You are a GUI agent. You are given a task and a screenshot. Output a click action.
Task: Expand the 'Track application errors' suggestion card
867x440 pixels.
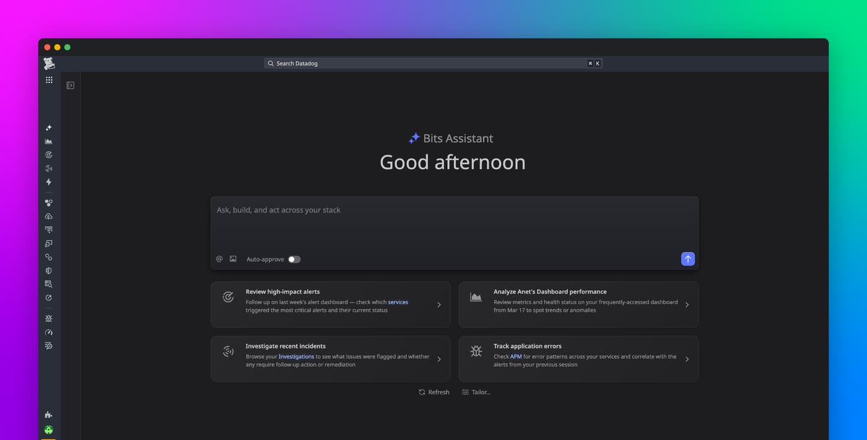pos(686,358)
